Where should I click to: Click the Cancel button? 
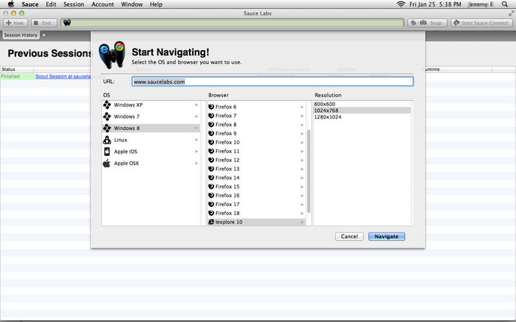point(349,236)
